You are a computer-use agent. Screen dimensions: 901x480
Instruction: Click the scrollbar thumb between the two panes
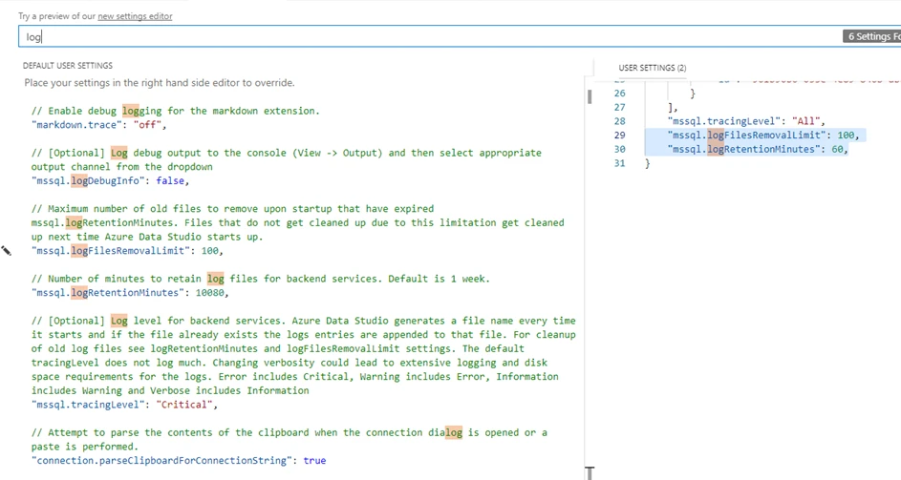point(590,96)
